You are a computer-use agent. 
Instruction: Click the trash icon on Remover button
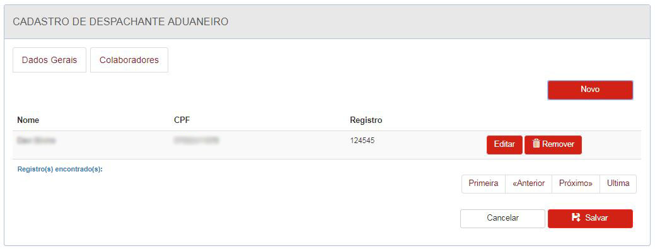[536, 144]
